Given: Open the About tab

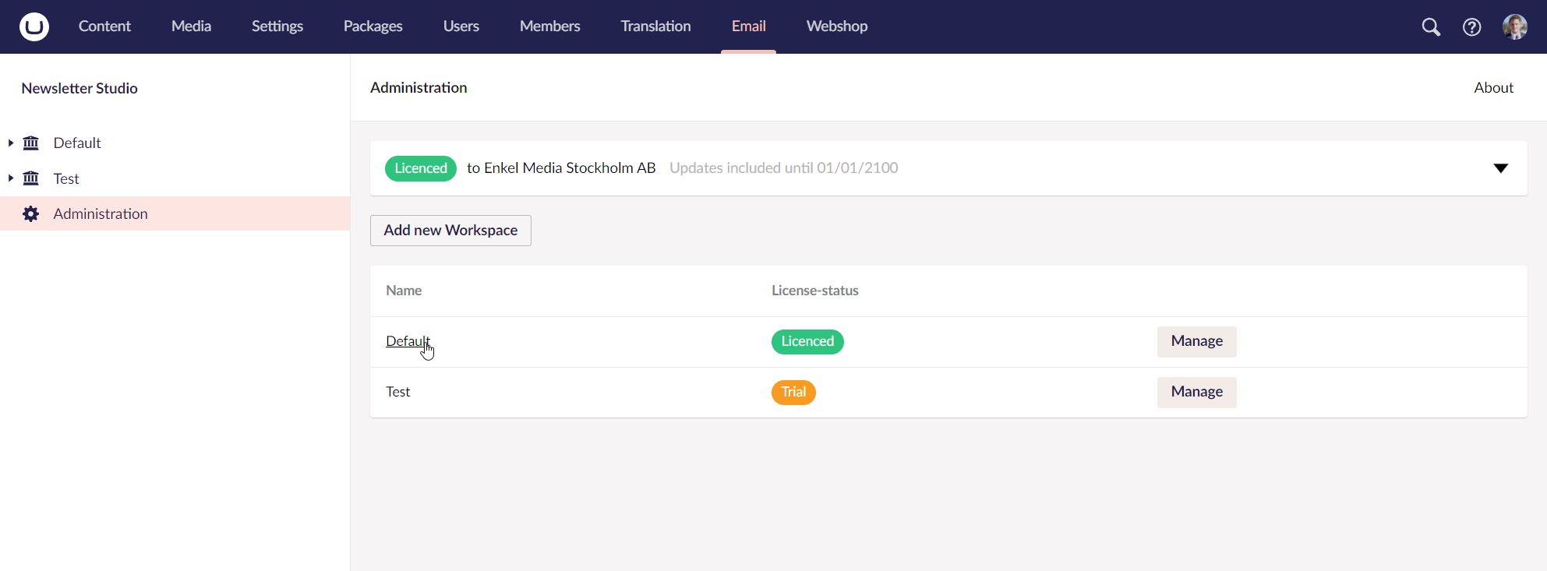Looking at the screenshot, I should pyautogui.click(x=1493, y=88).
